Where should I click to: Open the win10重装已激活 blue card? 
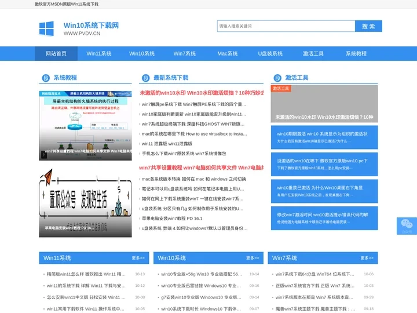click(x=324, y=191)
